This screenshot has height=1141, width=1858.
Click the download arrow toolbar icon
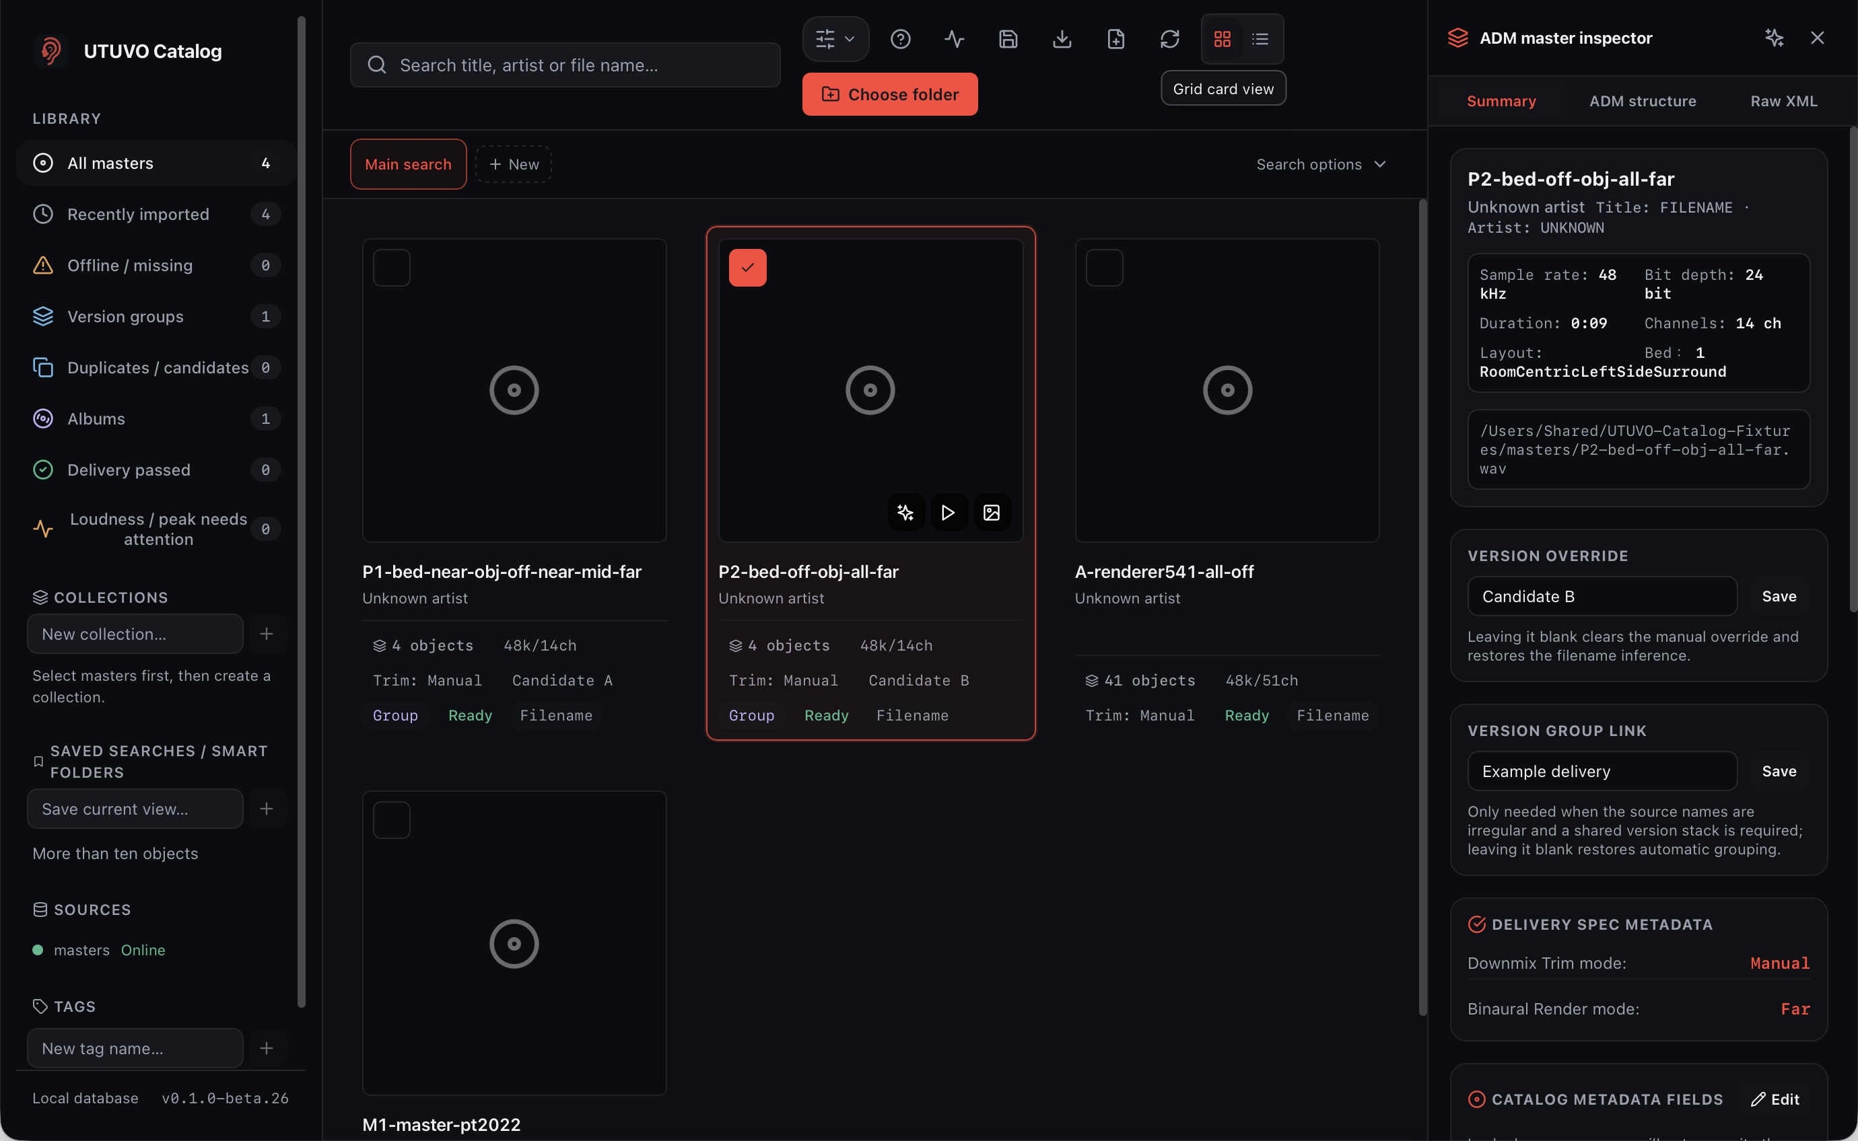[x=1062, y=38]
